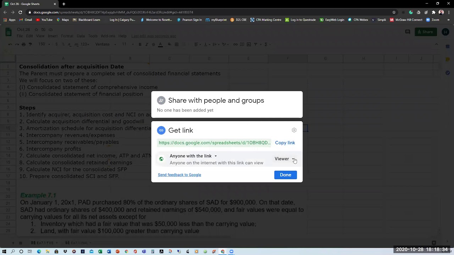This screenshot has height=255, width=454.
Task: Open the Chrome Extensions puzzle icon
Action: click(433, 12)
